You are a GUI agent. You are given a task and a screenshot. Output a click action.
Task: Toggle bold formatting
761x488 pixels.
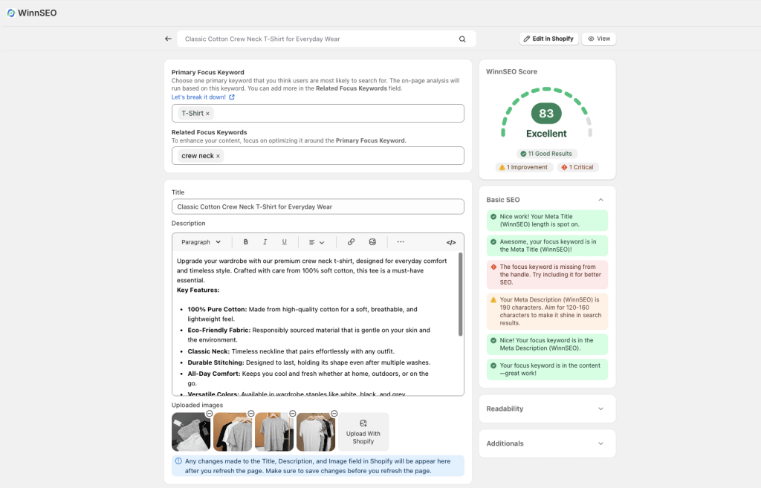(245, 242)
